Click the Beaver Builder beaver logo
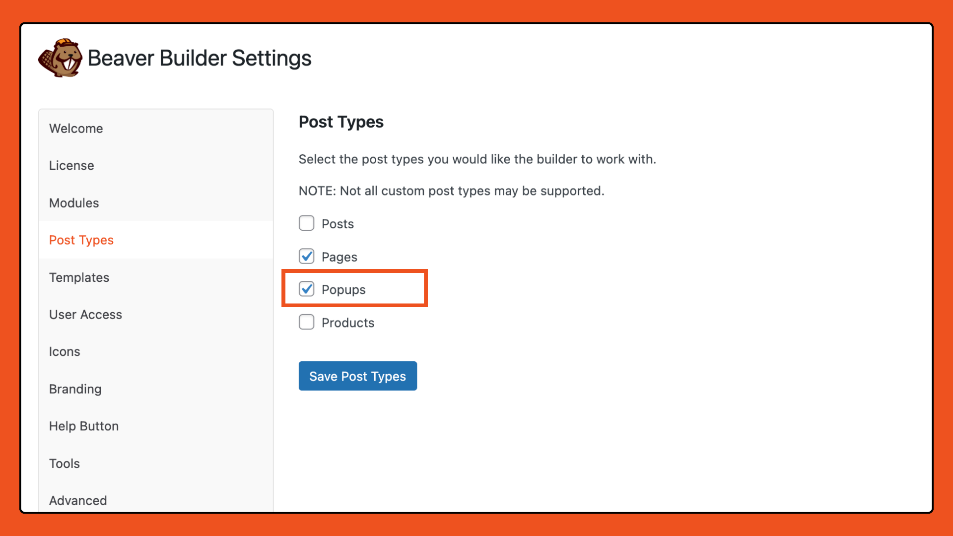The width and height of the screenshot is (953, 536). tap(60, 59)
